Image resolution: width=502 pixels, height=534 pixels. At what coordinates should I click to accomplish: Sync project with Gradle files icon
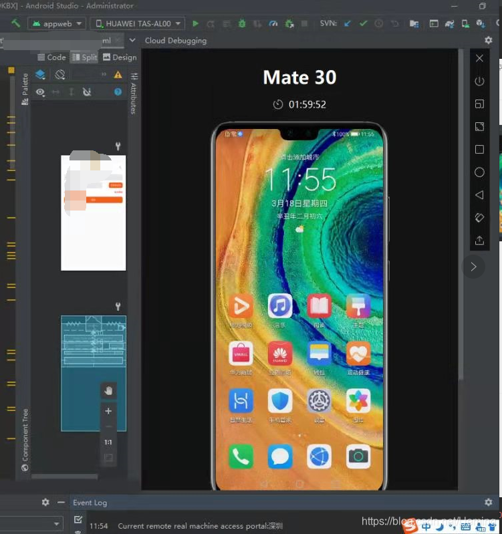(x=450, y=23)
